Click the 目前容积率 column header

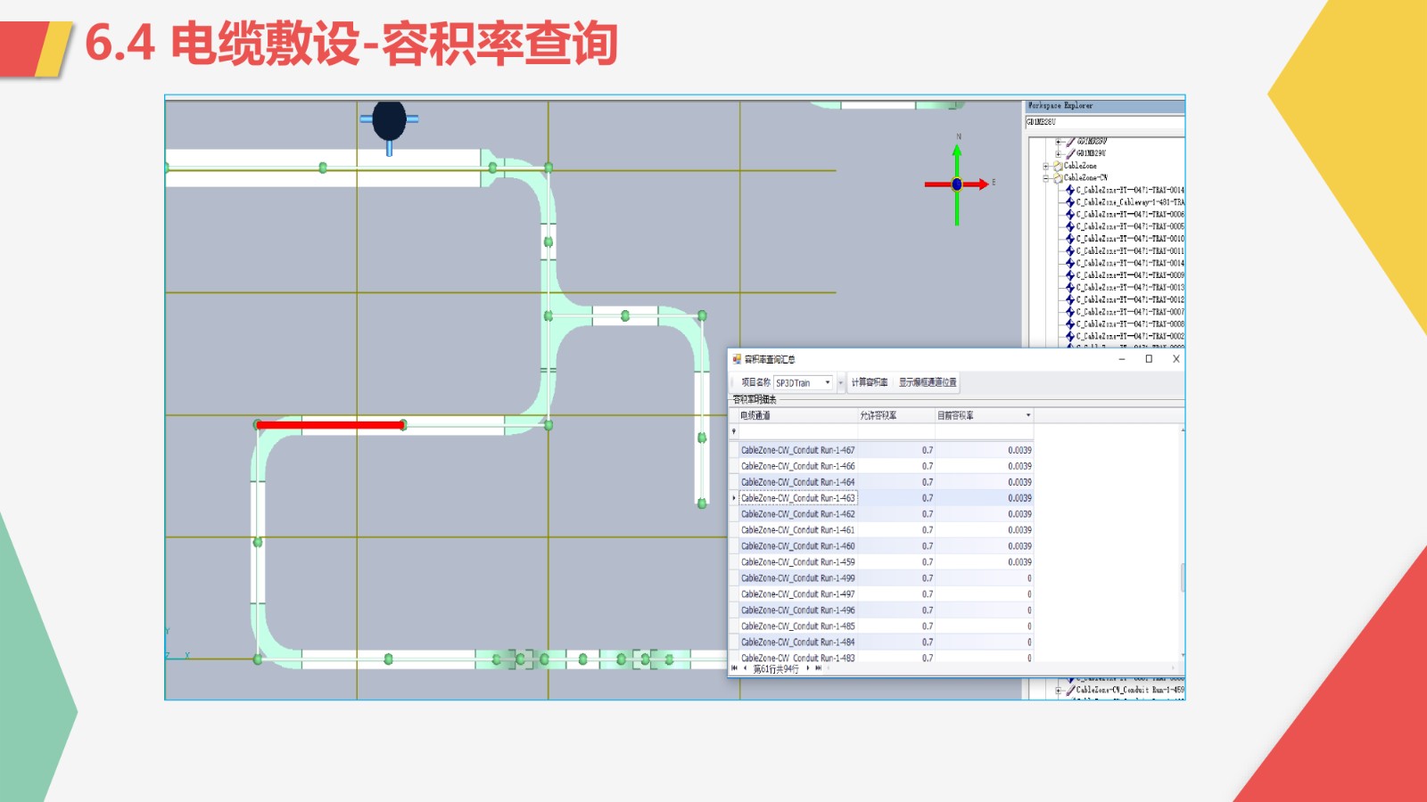coord(984,415)
